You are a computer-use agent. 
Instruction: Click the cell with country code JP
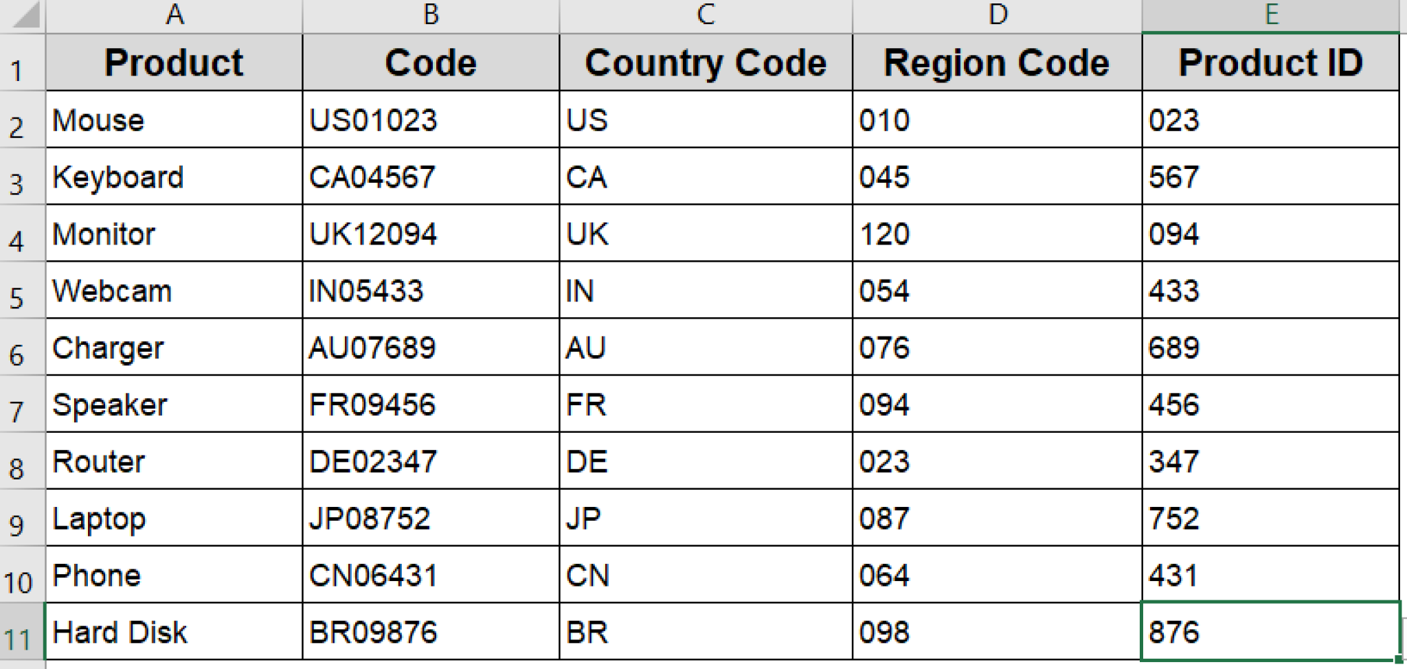pyautogui.click(x=705, y=518)
